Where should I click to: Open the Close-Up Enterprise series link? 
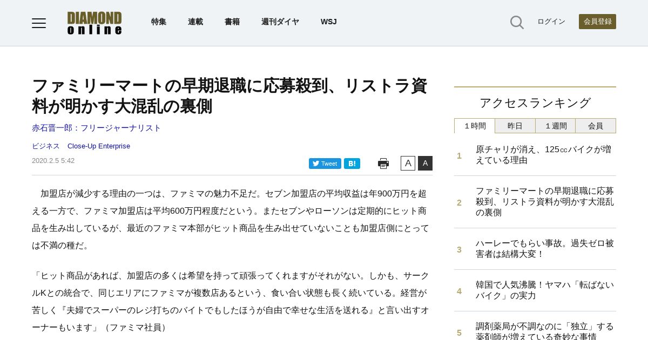click(99, 146)
